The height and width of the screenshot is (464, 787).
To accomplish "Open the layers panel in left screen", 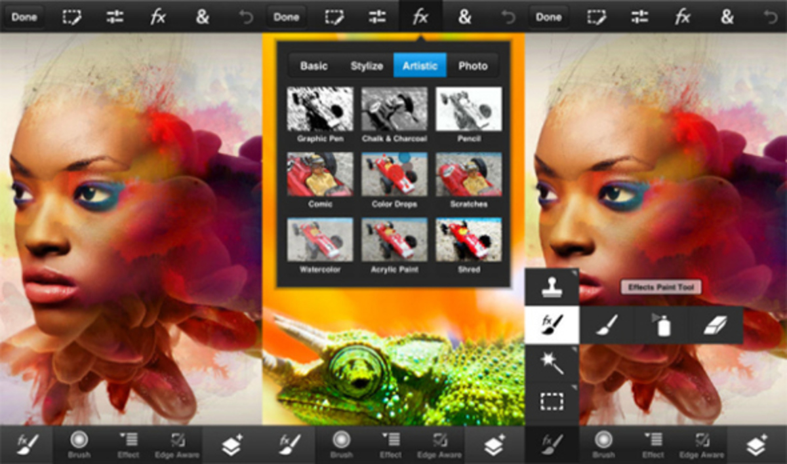I will [232, 445].
